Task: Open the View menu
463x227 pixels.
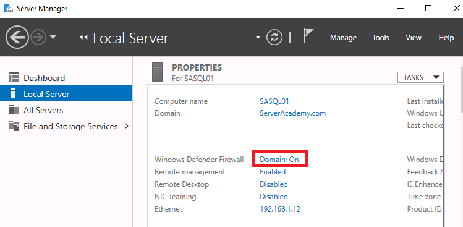Action: pyautogui.click(x=414, y=38)
